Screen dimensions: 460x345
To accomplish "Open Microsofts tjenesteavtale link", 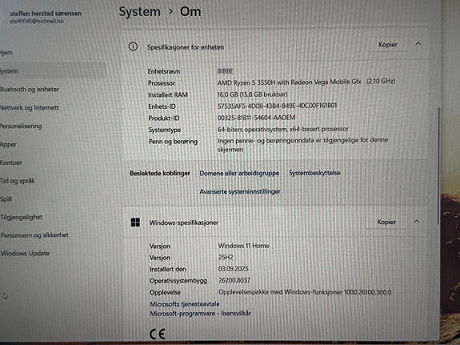I will [185, 304].
